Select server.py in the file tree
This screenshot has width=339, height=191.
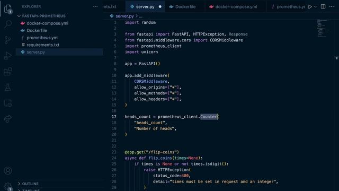click(59, 52)
